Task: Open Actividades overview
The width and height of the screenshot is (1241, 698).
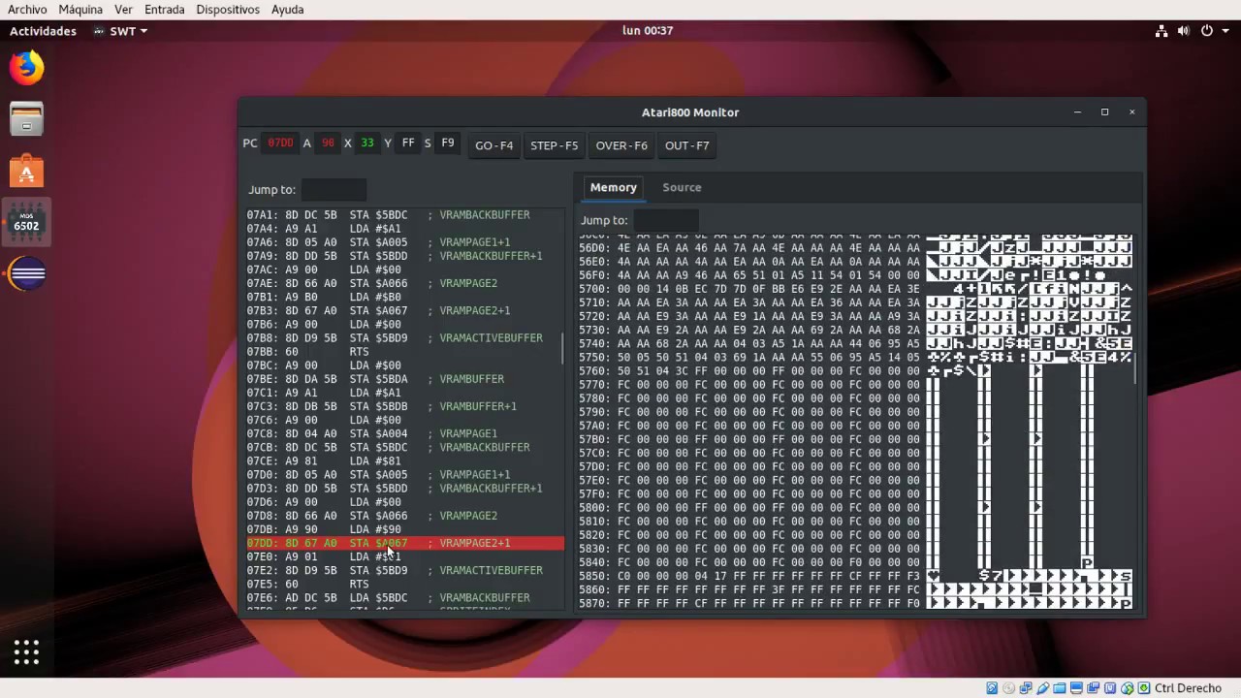Action: click(43, 31)
